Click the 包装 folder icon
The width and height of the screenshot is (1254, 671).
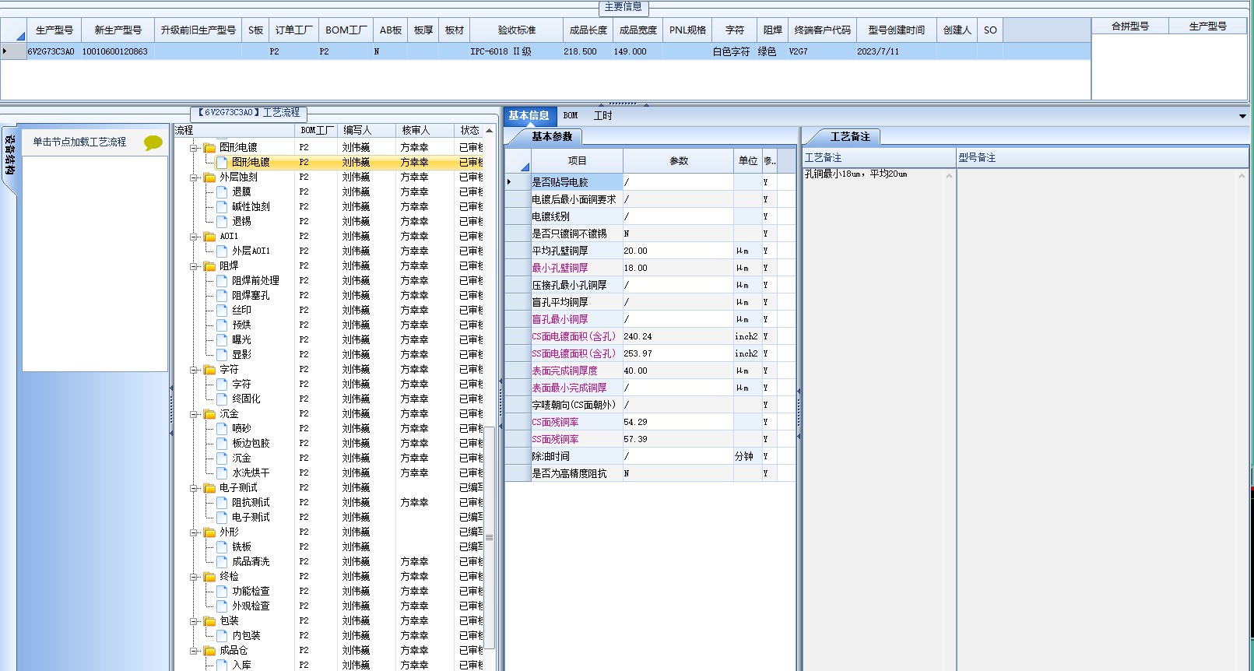pyautogui.click(x=209, y=621)
